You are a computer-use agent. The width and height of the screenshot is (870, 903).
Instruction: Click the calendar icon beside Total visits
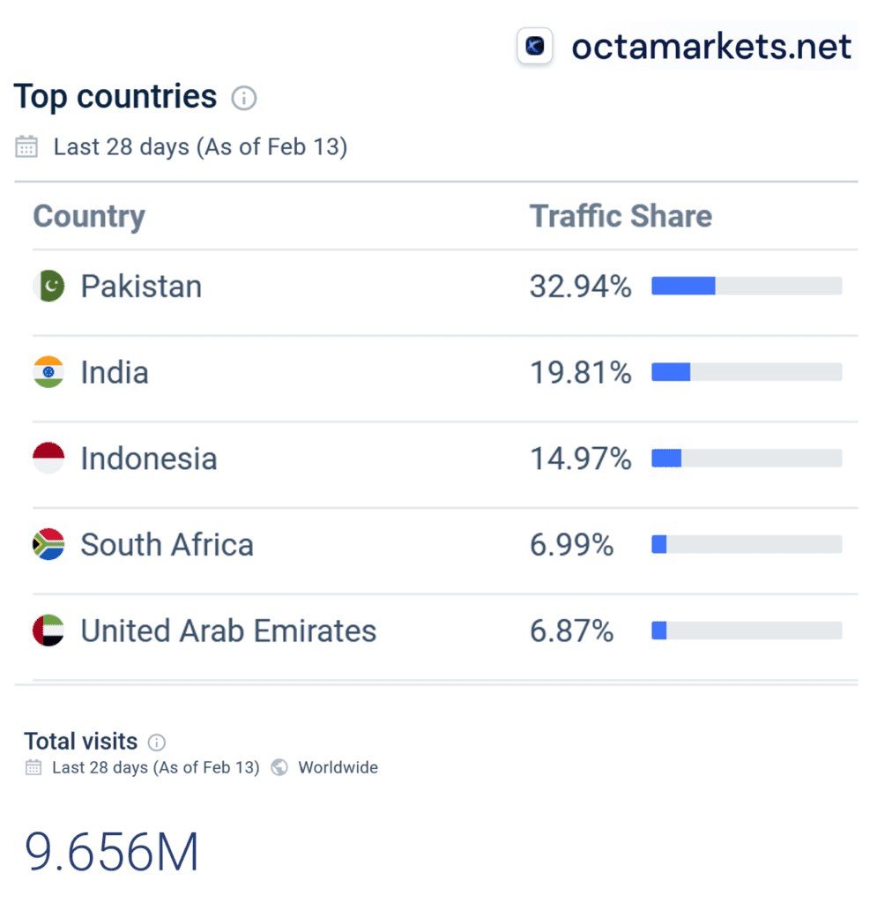coord(33,767)
